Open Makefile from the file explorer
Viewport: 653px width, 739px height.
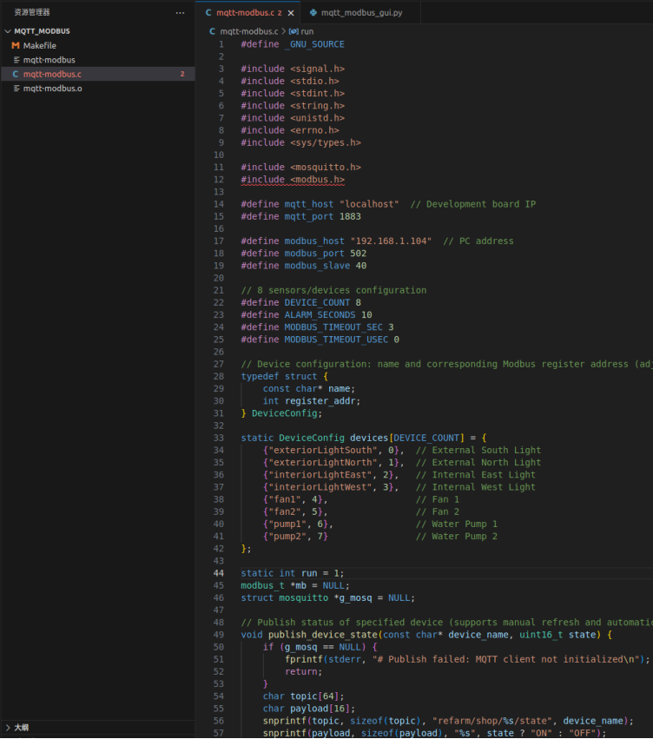click(40, 45)
